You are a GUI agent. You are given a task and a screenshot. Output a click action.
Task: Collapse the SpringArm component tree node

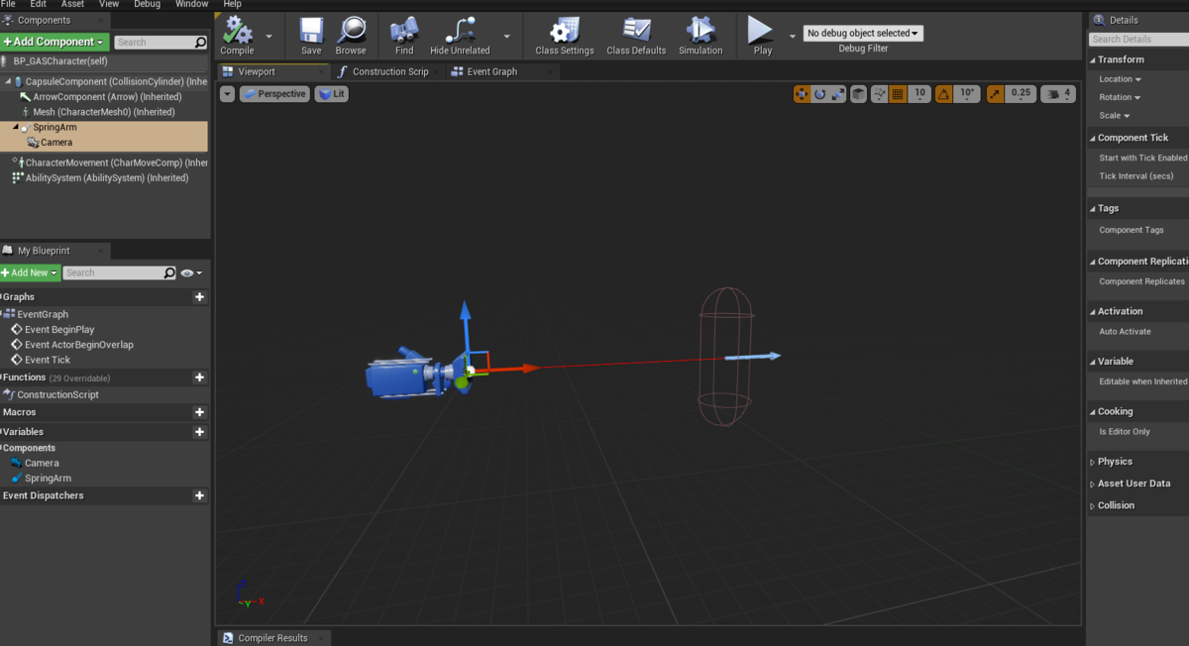(x=16, y=128)
